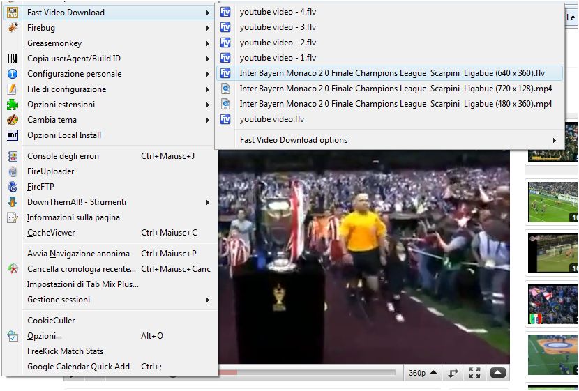Image resolution: width=579 pixels, height=391 pixels.
Task: Toggle fullscreen mode on the video player
Action: (x=474, y=373)
